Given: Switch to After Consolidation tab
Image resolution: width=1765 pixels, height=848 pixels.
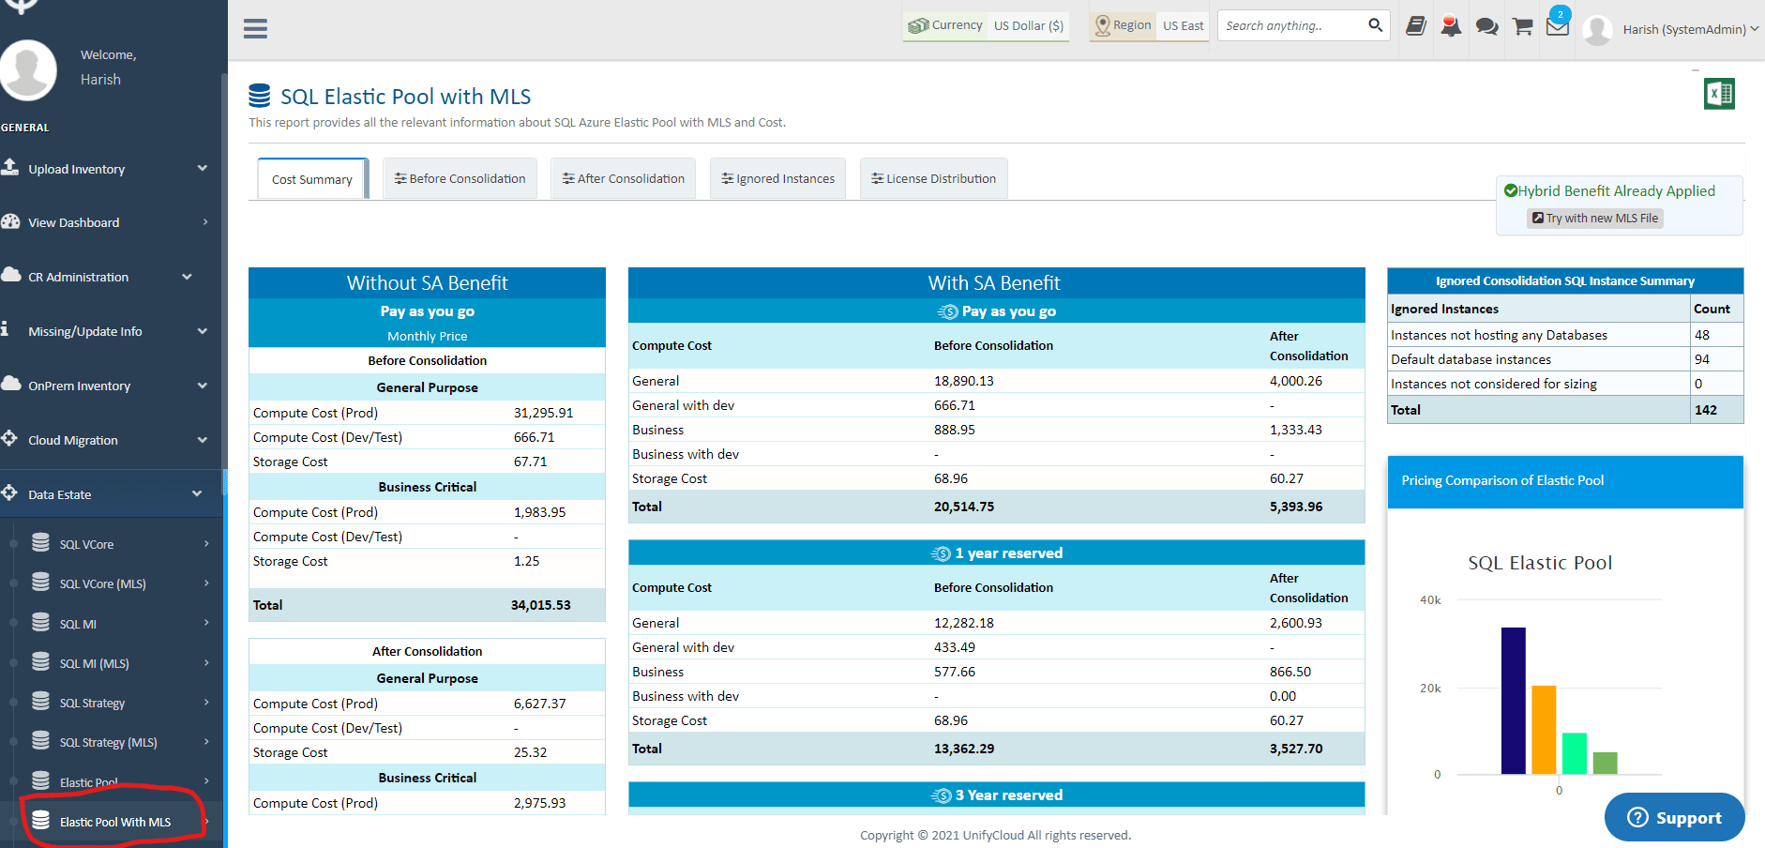Looking at the screenshot, I should (623, 178).
